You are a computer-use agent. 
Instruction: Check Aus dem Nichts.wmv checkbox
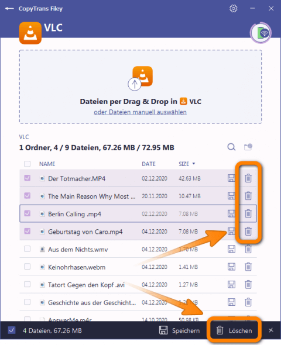[x=28, y=249]
